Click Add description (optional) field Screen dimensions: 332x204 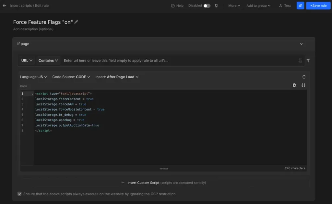pyautogui.click(x=33, y=29)
